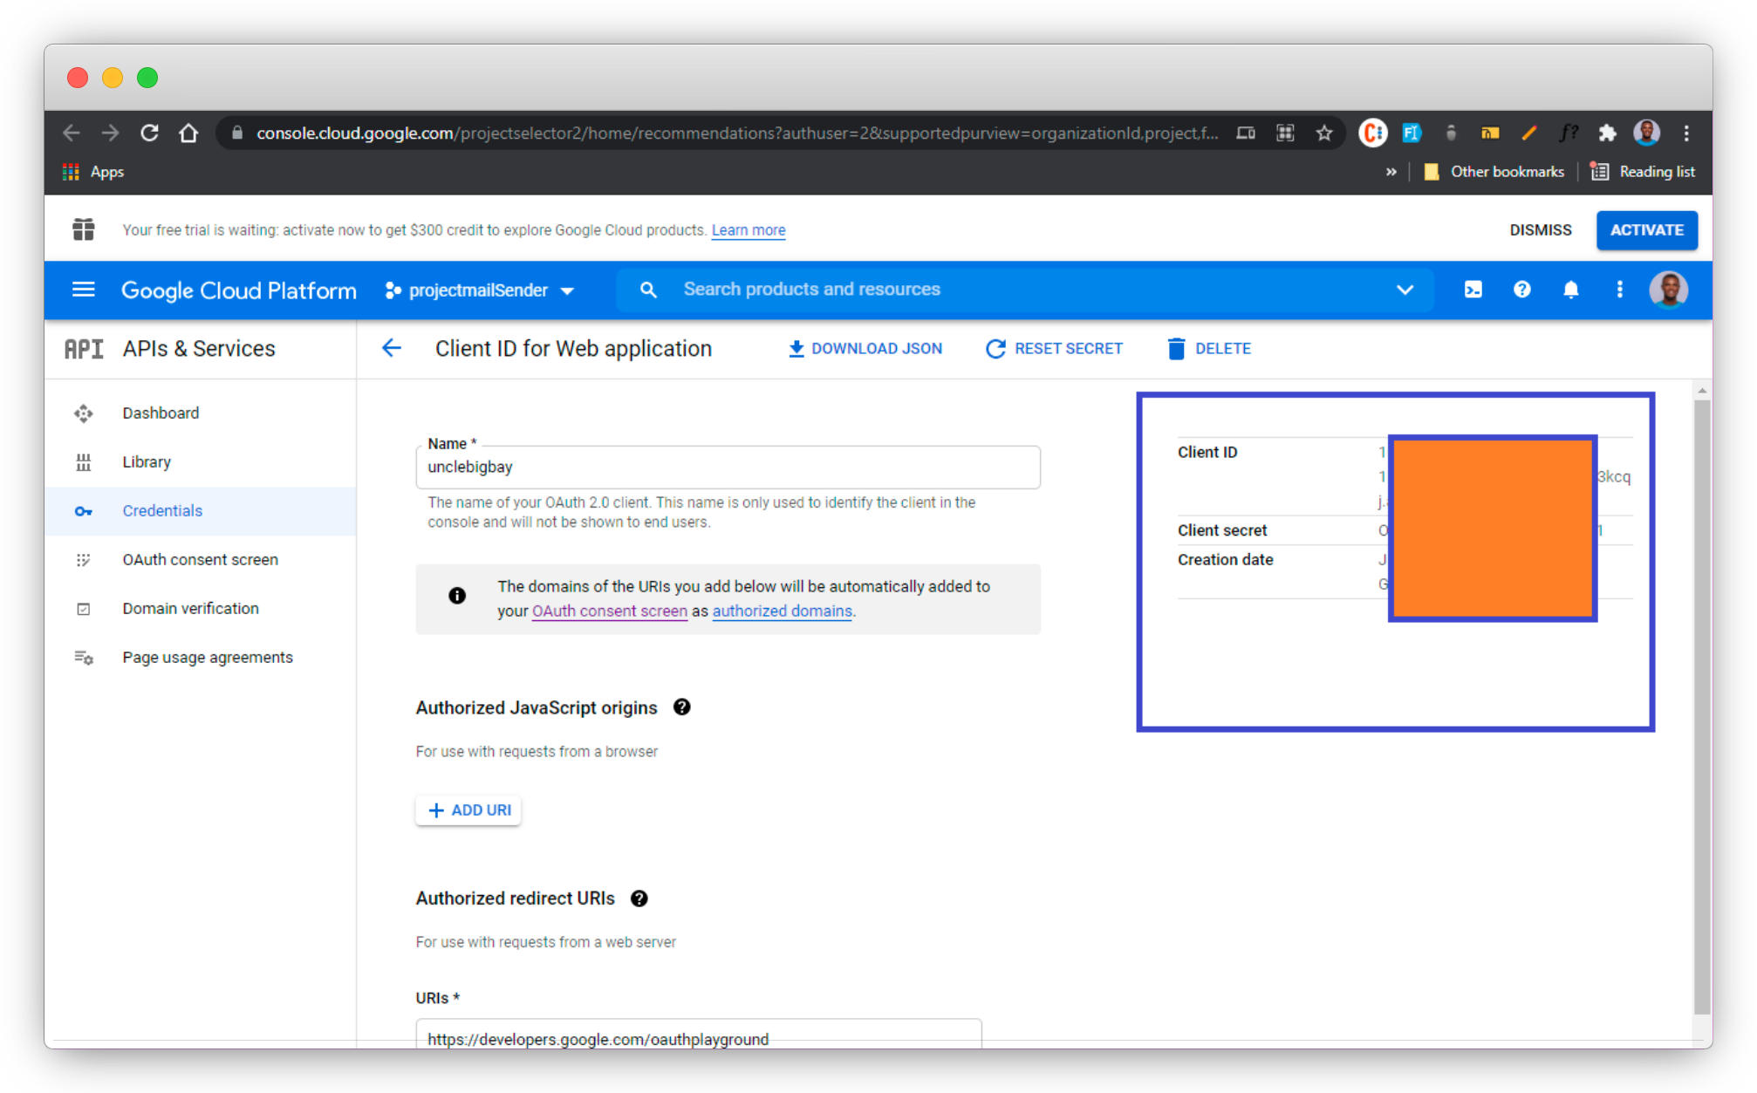The height and width of the screenshot is (1093, 1757).
Task: Open the Library sidebar item
Action: [x=201, y=462]
